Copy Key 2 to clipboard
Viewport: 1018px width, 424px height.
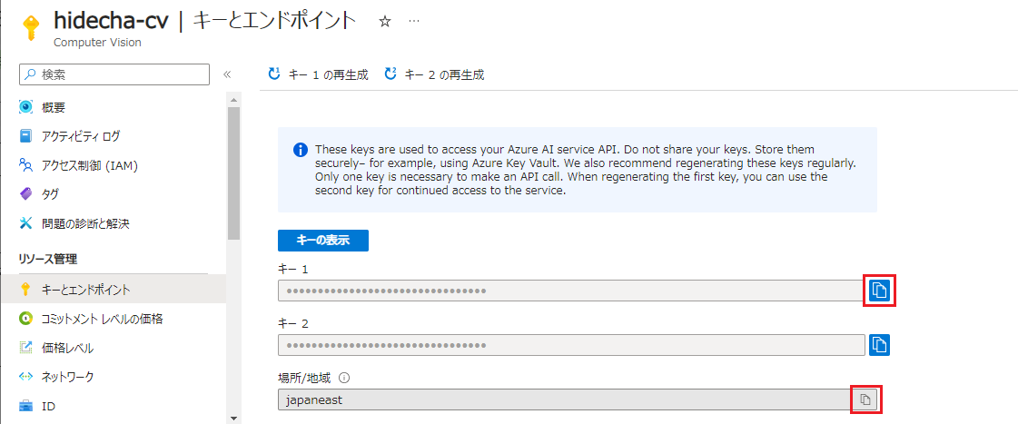tap(879, 345)
